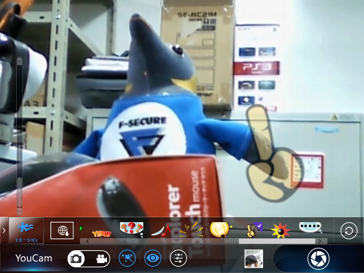Apply the bomb explosion effect
Screen dimensions: 364x273
(280, 230)
